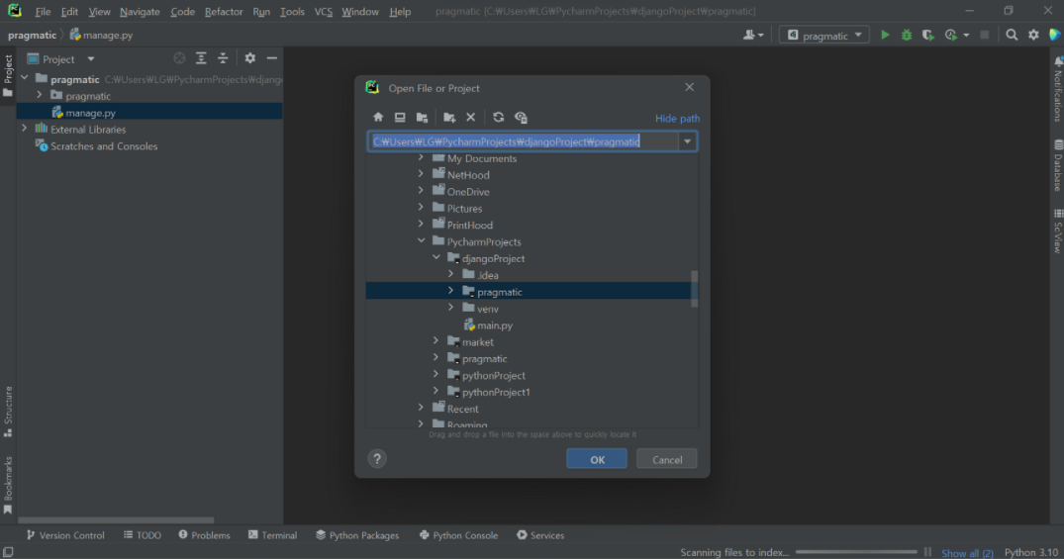The image size is (1064, 559).
Task: Open Search Everywhere magnifier icon
Action: [1012, 35]
